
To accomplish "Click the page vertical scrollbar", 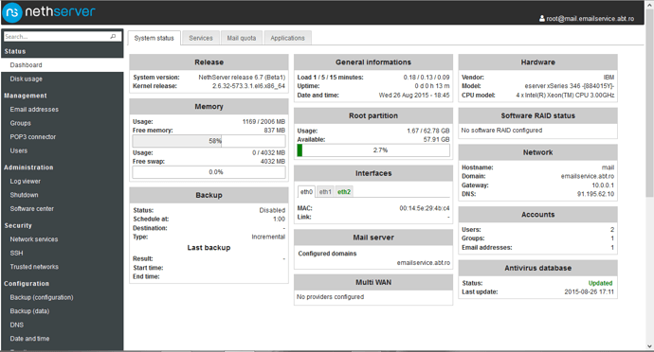I will coord(649,102).
